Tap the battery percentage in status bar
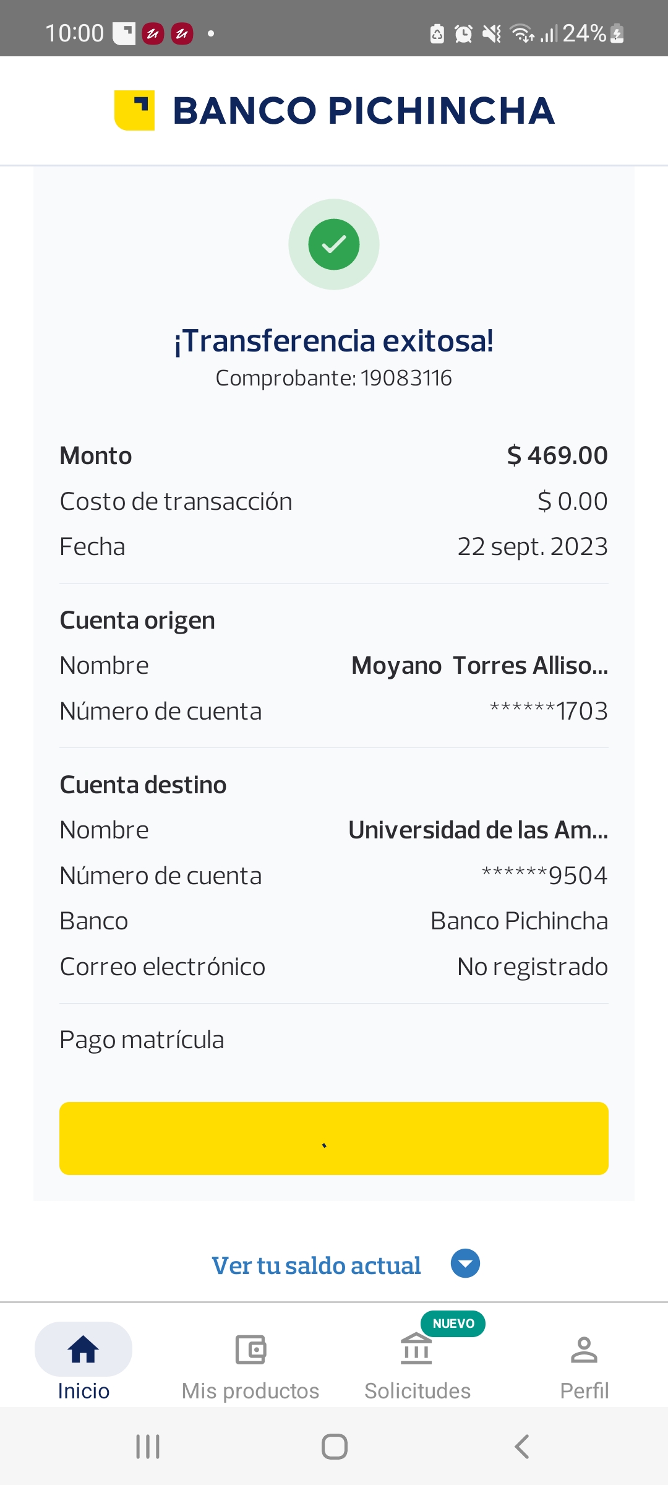Image resolution: width=668 pixels, height=1485 pixels. pyautogui.click(x=584, y=33)
